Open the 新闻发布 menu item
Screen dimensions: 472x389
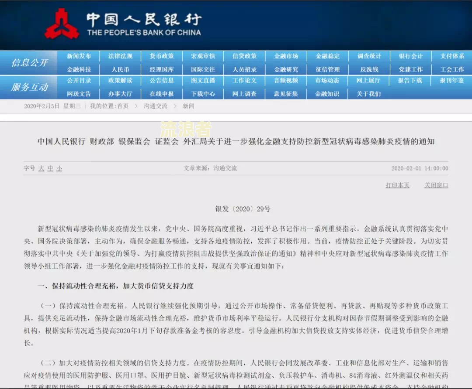tap(79, 56)
